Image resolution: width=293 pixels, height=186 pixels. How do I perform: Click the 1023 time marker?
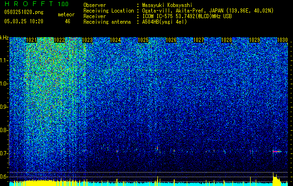(87, 40)
